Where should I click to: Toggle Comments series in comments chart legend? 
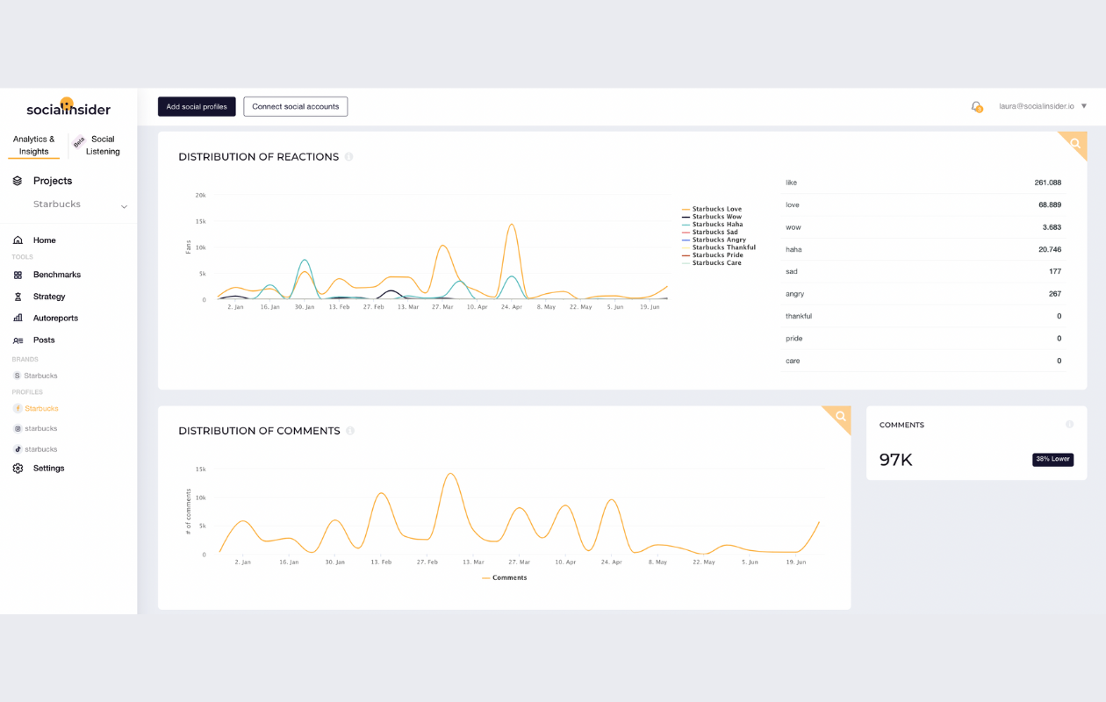[505, 578]
